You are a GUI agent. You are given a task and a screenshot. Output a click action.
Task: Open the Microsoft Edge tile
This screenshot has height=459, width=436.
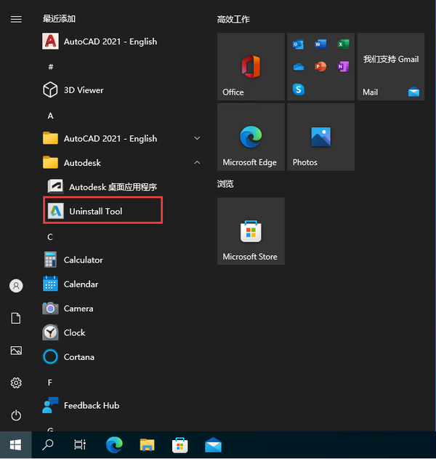click(251, 137)
